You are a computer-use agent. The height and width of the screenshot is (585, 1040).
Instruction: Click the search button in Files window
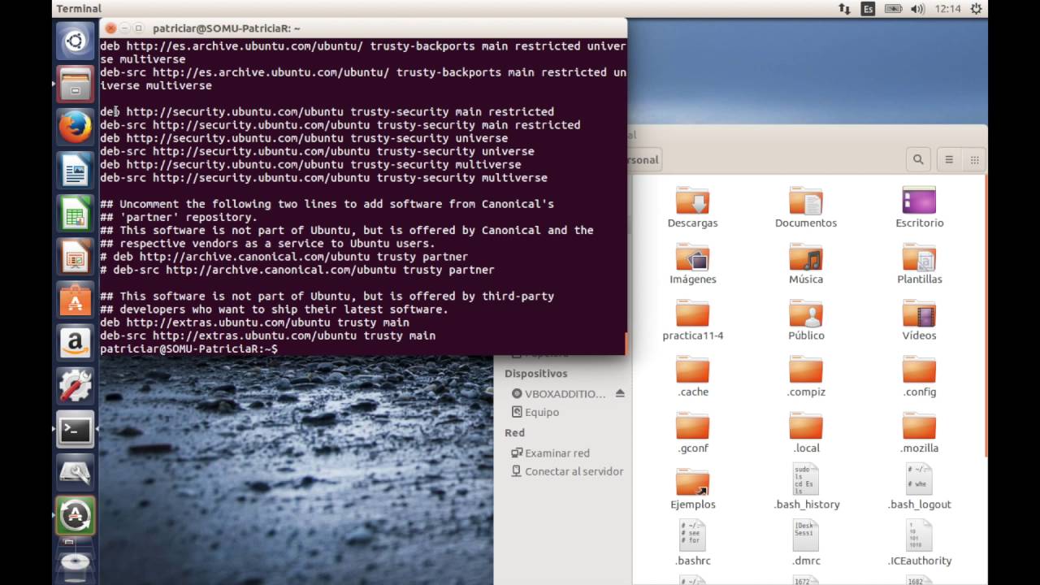pyautogui.click(x=918, y=159)
